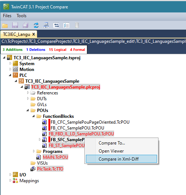Choose Compare in Xml-Diff option
Viewport: 186px width, 195px height.
click(121, 159)
